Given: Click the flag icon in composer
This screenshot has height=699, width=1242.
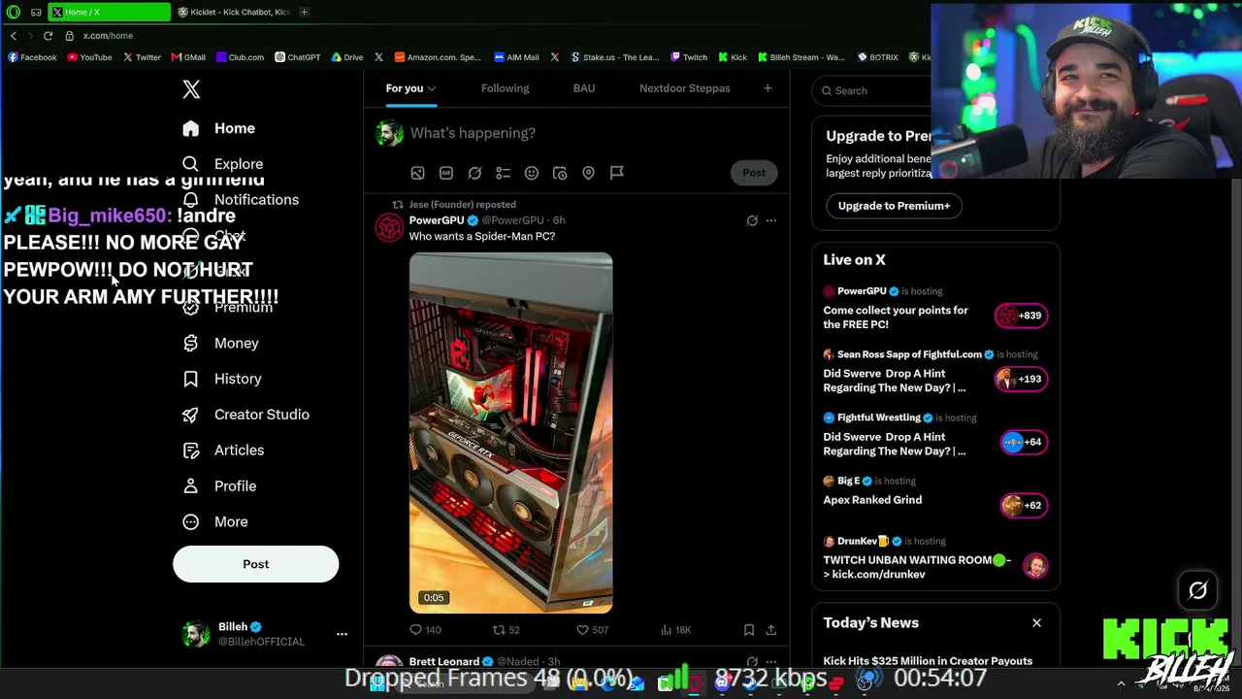Looking at the screenshot, I should [617, 173].
